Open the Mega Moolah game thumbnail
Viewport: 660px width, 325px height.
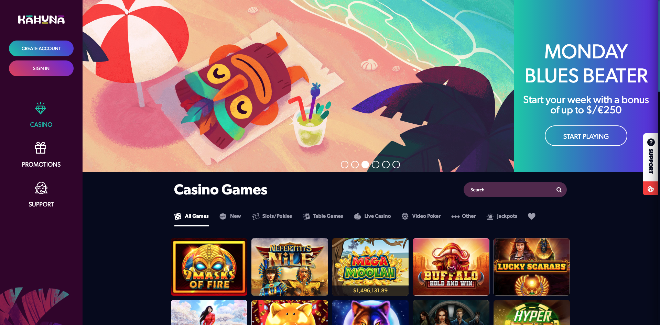tap(370, 267)
